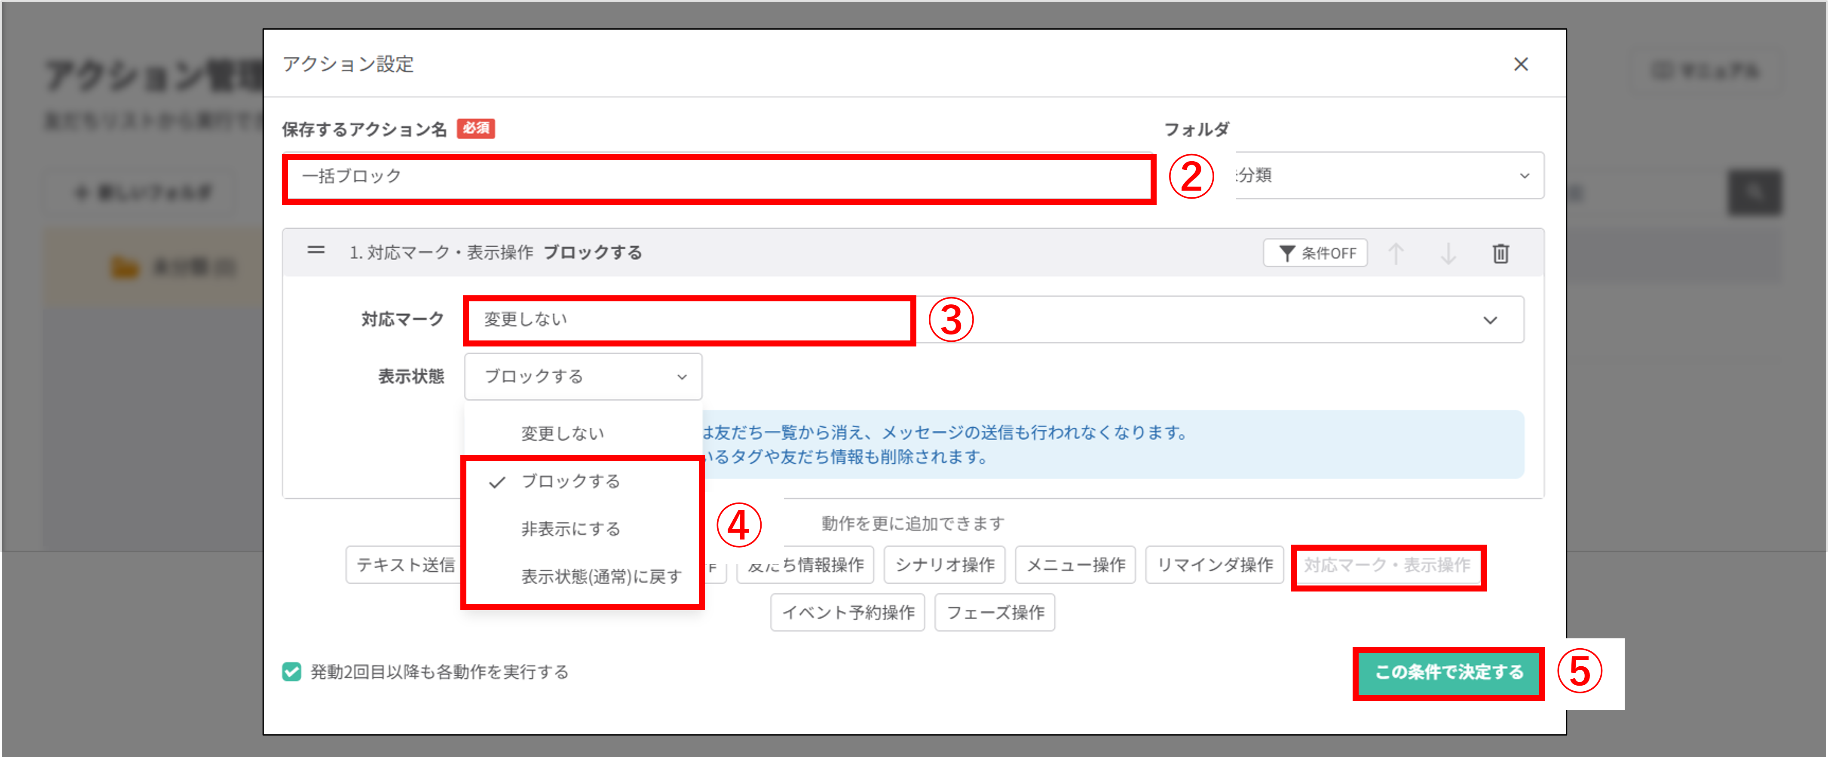Click the move-up arrow icon
1828x757 pixels.
1396,253
